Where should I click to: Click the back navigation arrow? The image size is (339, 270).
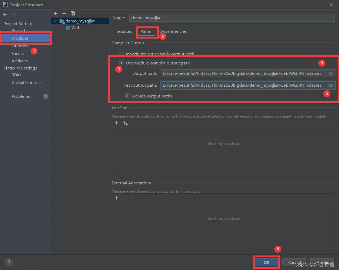pyautogui.click(x=5, y=14)
